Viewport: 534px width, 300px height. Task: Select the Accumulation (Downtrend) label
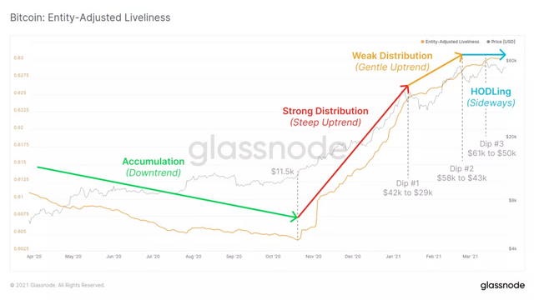tap(154, 167)
